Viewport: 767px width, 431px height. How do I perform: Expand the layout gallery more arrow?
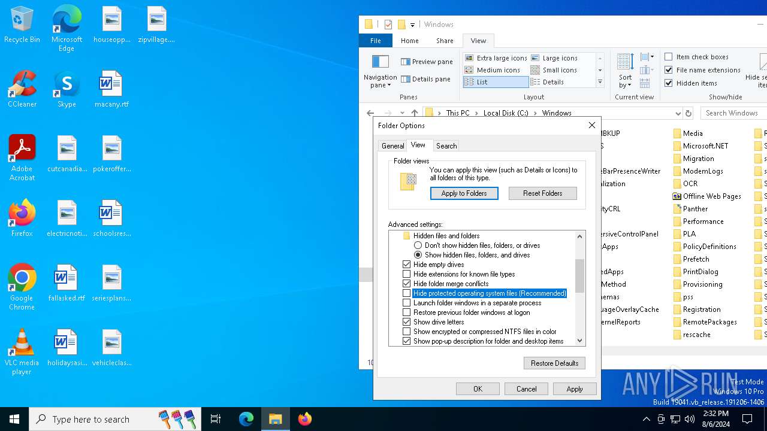[600, 82]
